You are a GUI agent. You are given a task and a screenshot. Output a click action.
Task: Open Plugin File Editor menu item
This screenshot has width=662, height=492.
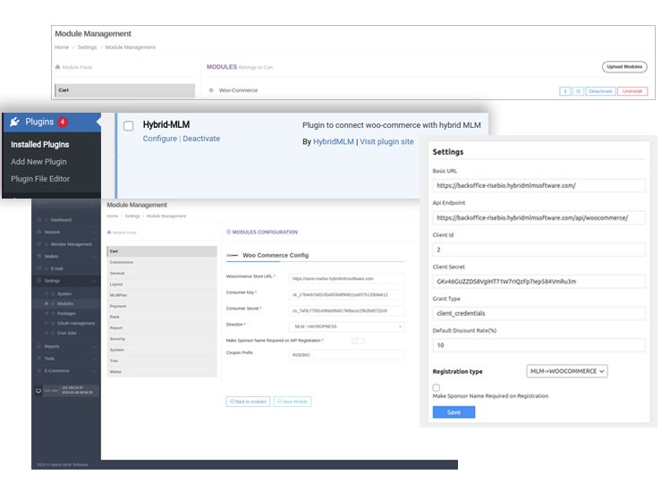pos(40,179)
